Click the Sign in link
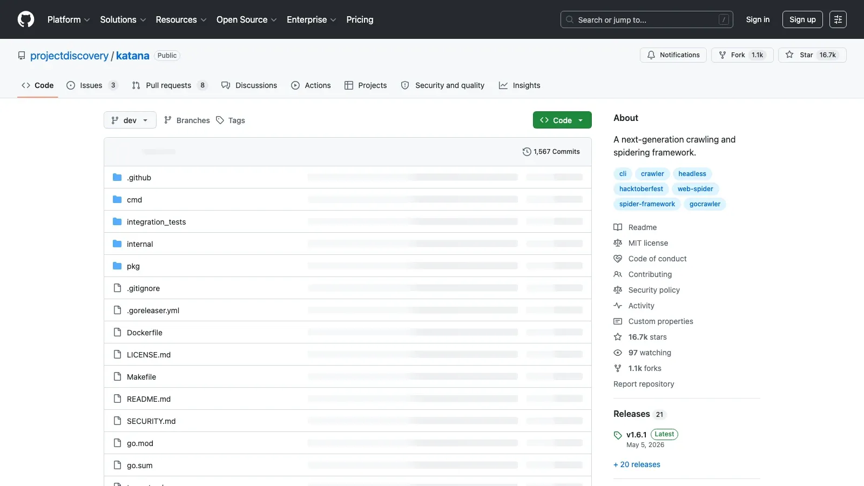This screenshot has height=486, width=864. (x=758, y=19)
